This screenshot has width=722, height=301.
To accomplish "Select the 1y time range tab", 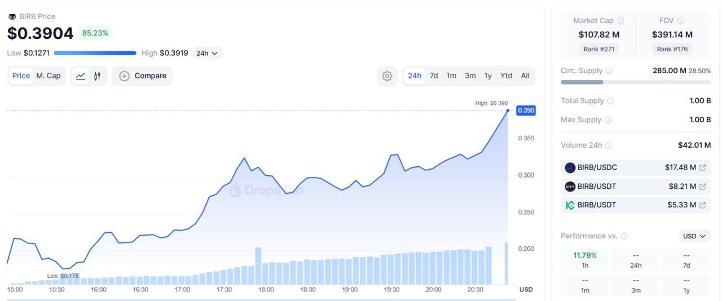I will click(488, 76).
